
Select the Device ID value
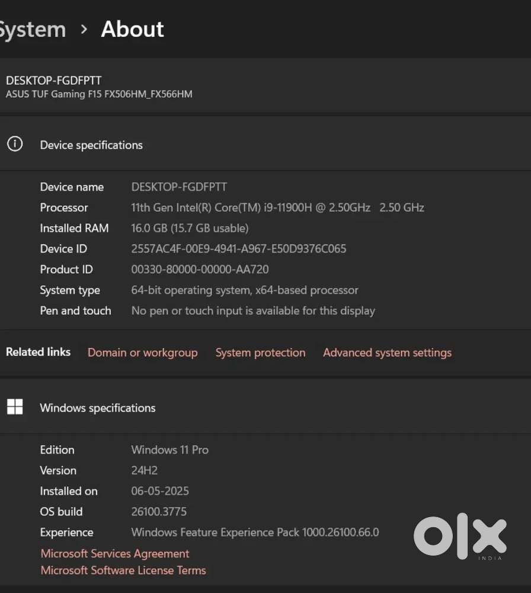click(239, 248)
